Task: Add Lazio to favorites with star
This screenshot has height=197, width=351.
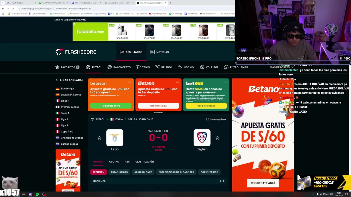Action: (x=100, y=138)
